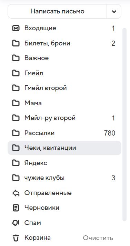Go to the Важное folder
130x246 pixels.
coord(64,58)
